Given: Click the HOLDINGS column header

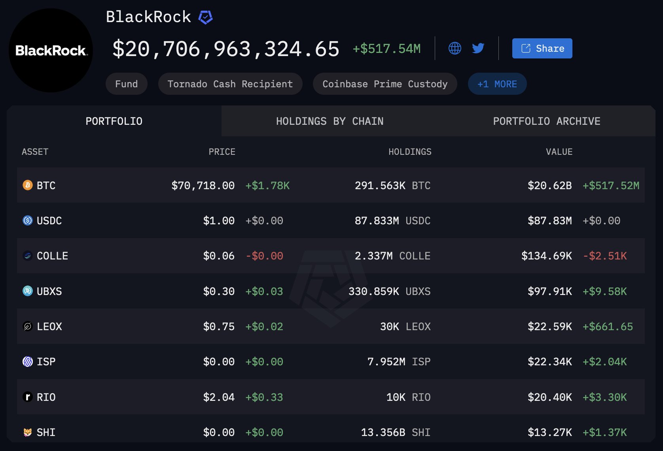Looking at the screenshot, I should tap(410, 152).
